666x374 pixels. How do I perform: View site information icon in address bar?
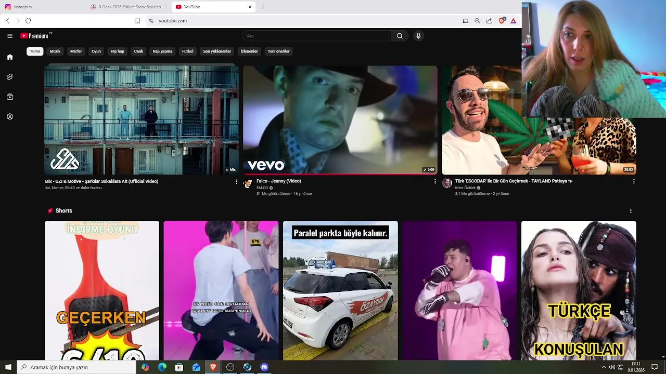click(x=151, y=21)
